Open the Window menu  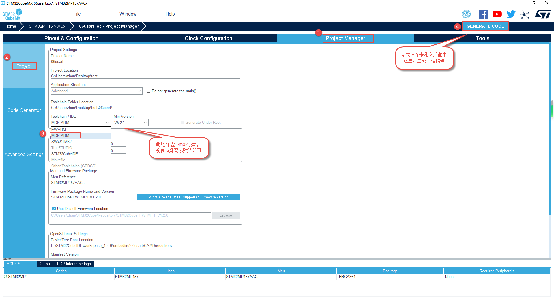(128, 14)
